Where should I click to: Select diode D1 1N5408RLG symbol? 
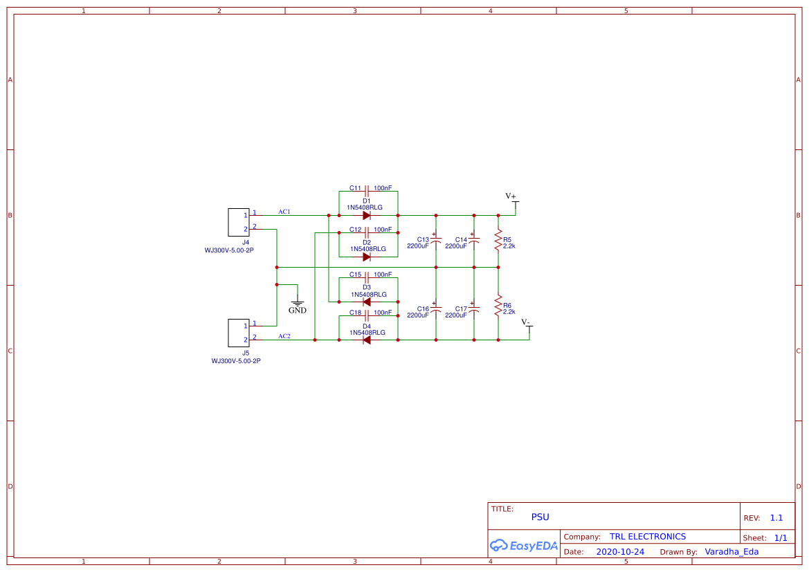366,214
